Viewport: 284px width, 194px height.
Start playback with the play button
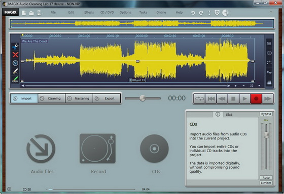[244, 99]
